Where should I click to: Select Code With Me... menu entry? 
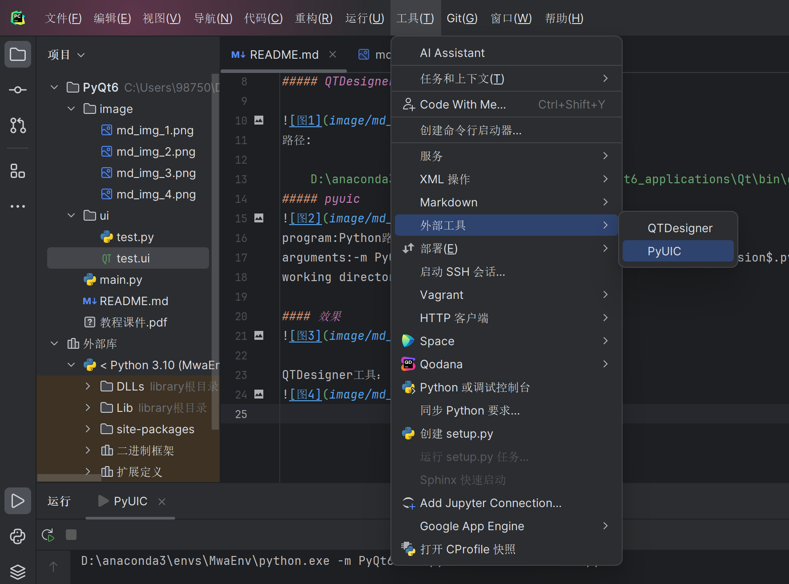tap(506, 105)
